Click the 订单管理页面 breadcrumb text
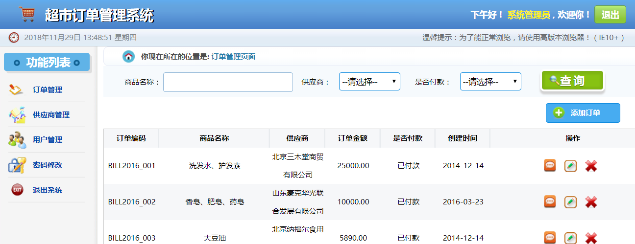The width and height of the screenshot is (635, 244). [233, 57]
